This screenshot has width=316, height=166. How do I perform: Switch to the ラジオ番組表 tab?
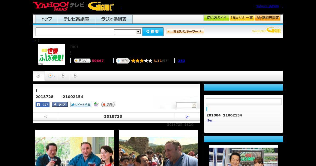[114, 19]
